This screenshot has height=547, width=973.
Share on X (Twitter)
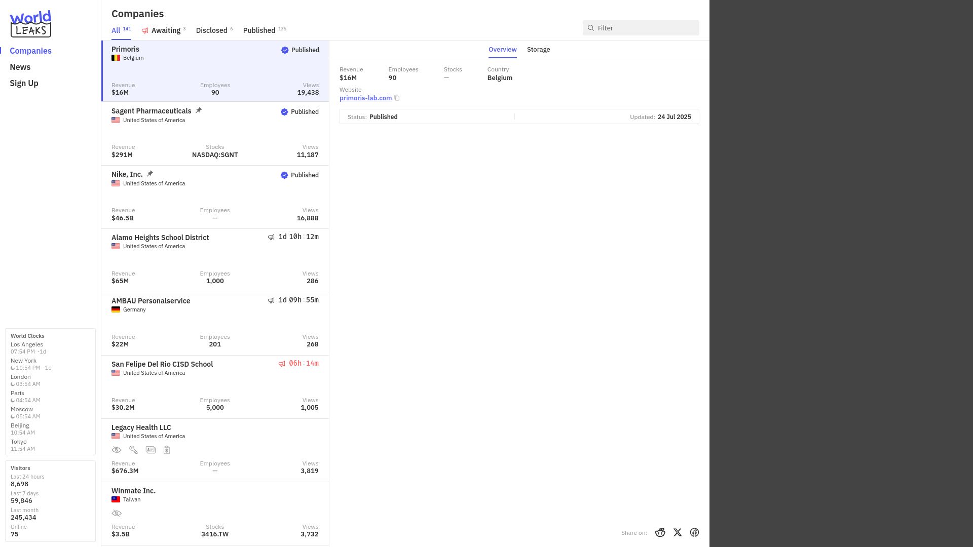coord(678,532)
